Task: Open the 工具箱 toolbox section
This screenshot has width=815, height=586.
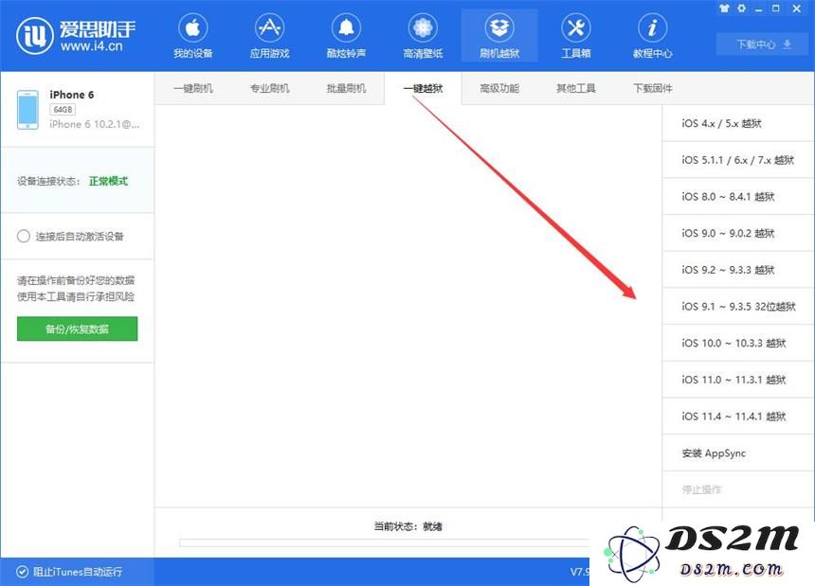Action: pos(576,36)
